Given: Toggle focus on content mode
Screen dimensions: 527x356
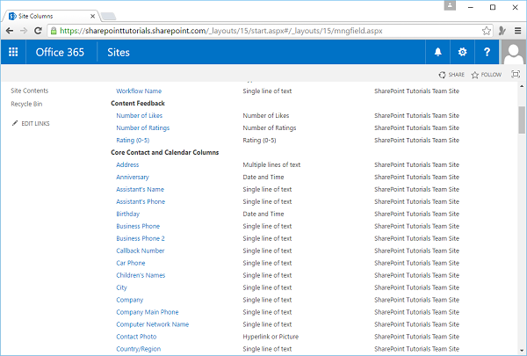Looking at the screenshot, I should 516,76.
